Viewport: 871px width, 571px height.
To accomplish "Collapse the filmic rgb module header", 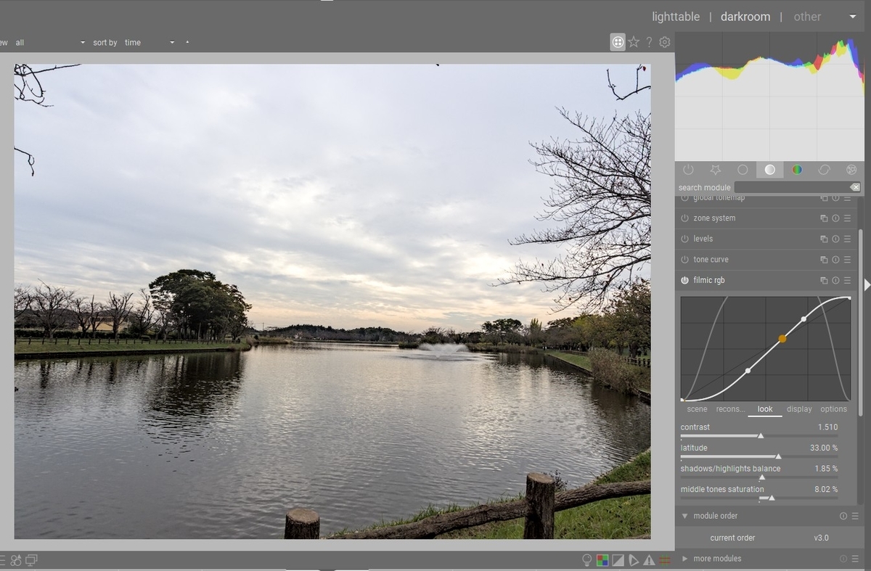I will pyautogui.click(x=708, y=280).
